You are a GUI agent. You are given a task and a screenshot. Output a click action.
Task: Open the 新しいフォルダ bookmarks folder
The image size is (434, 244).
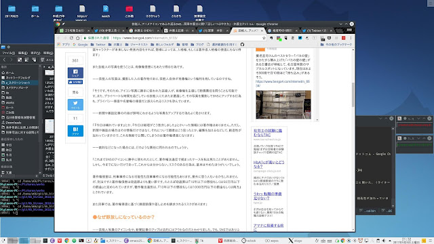163,44
